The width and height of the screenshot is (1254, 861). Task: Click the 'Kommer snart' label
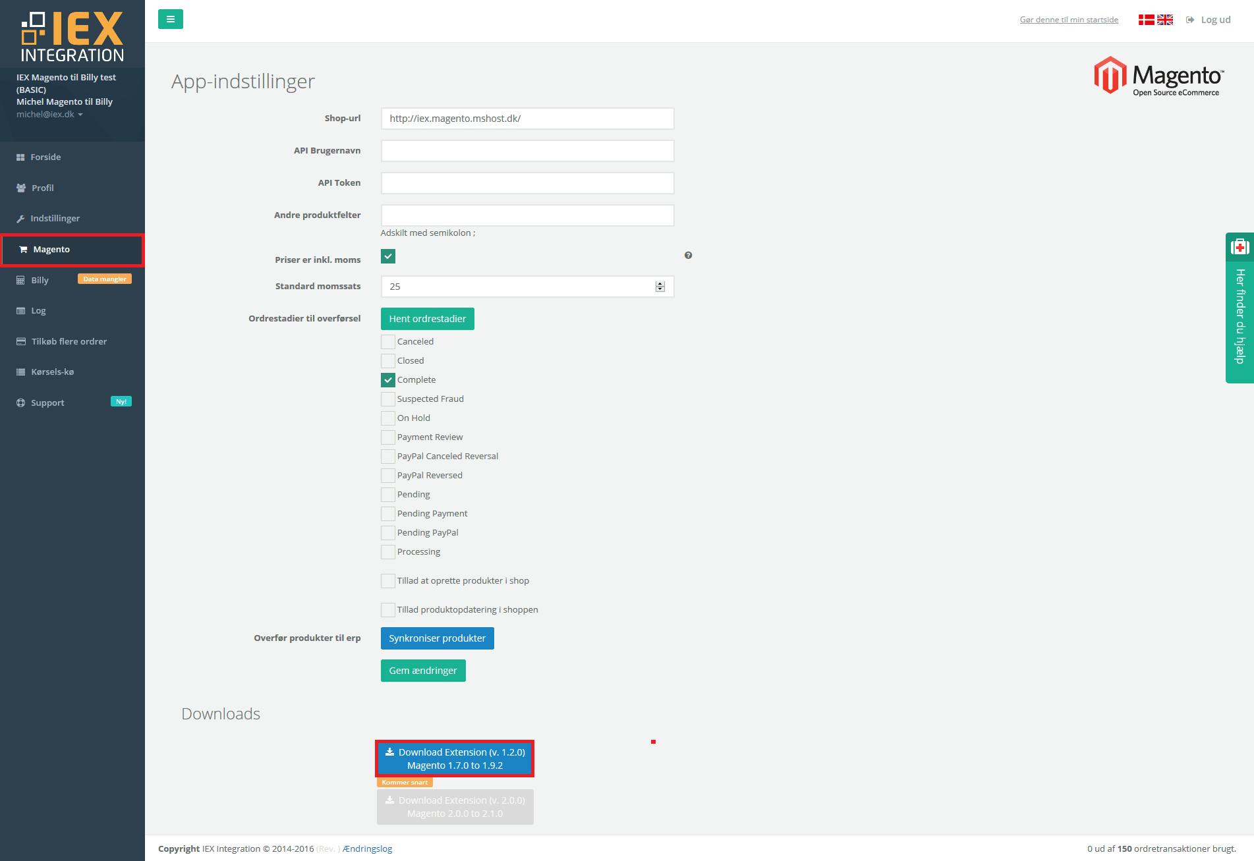[x=405, y=783]
